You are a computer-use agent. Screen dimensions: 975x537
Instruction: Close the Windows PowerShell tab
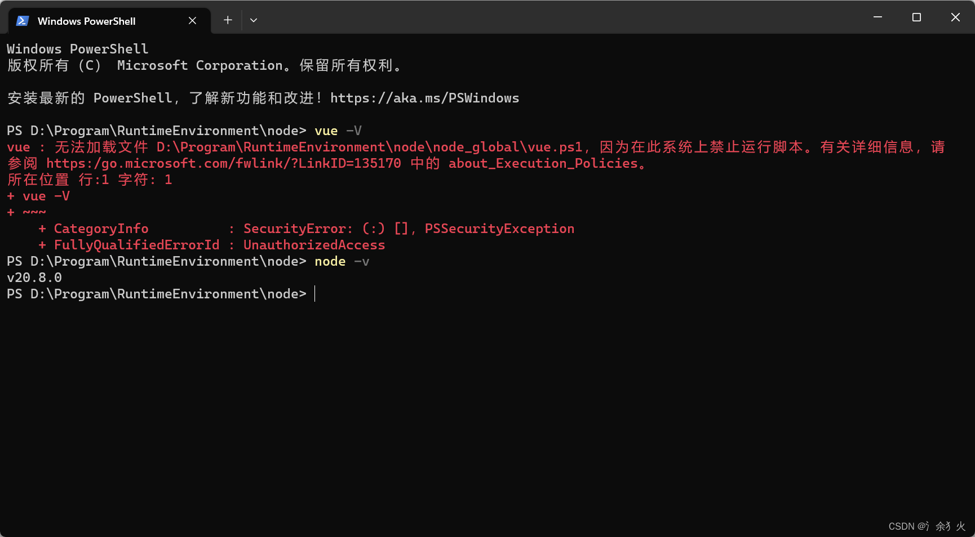192,20
